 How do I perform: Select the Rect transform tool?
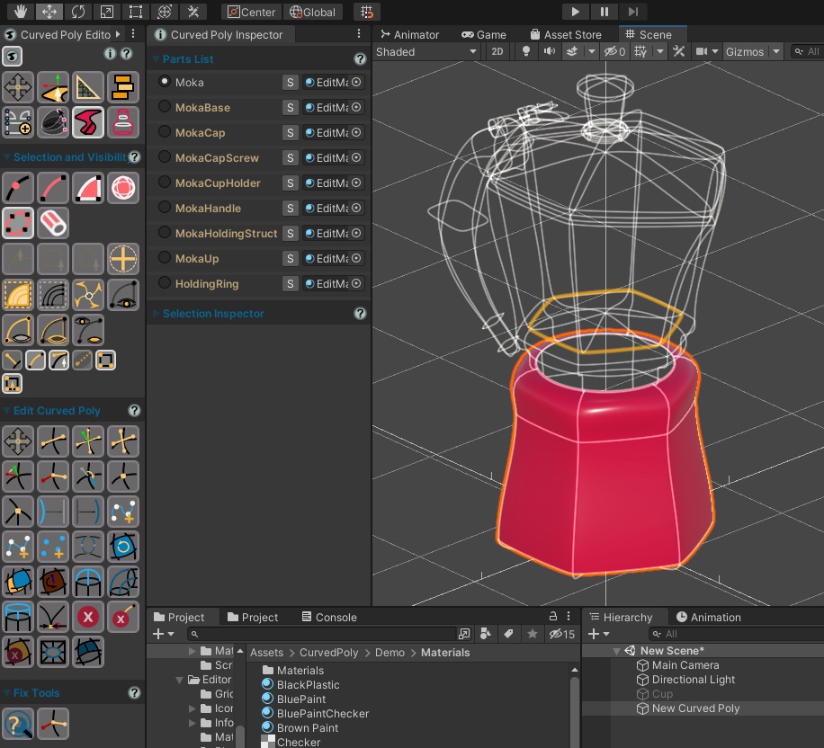pos(135,12)
